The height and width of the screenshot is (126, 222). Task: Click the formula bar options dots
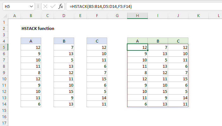click(x=38, y=6)
